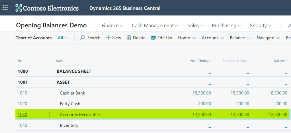Open row options for Accounts Receivable
This screenshot has height=133, width=291.
(49, 114)
